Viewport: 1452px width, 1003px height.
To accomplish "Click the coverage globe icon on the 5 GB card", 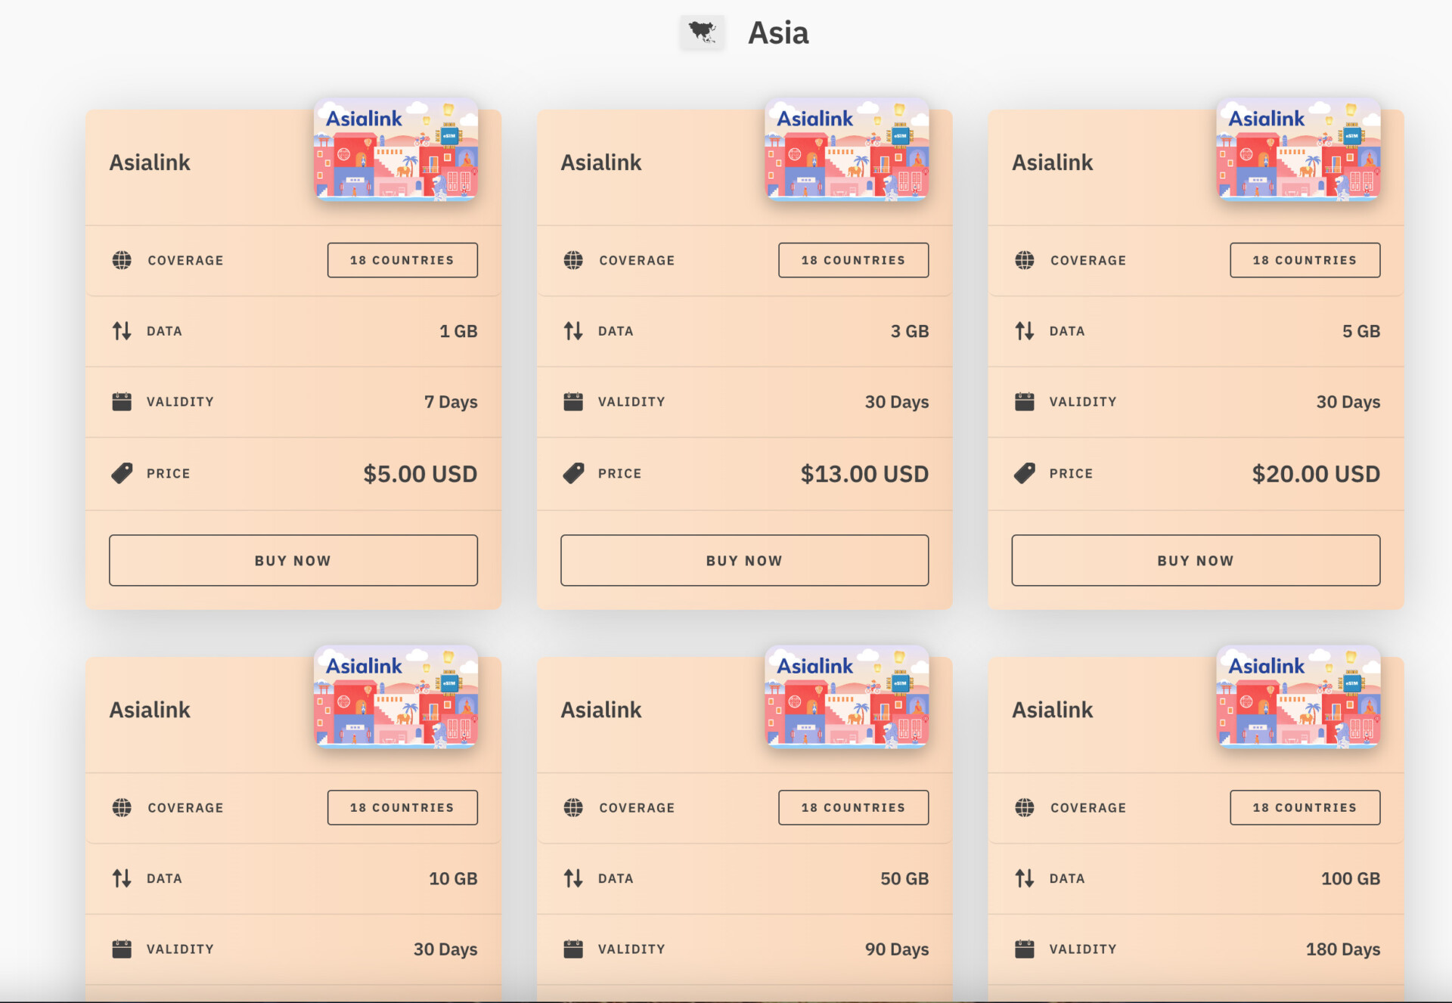I will click(x=1025, y=260).
